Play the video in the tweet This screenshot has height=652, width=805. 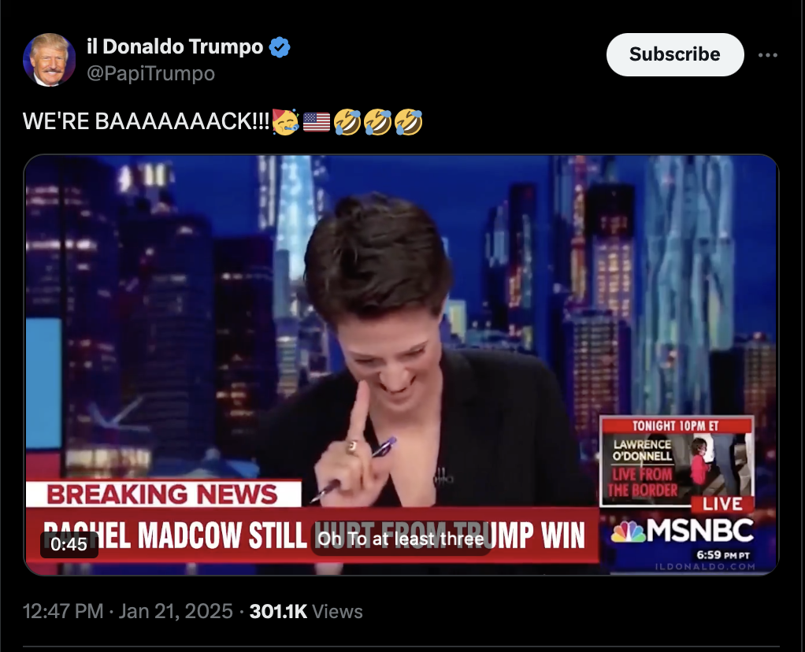pos(402,365)
